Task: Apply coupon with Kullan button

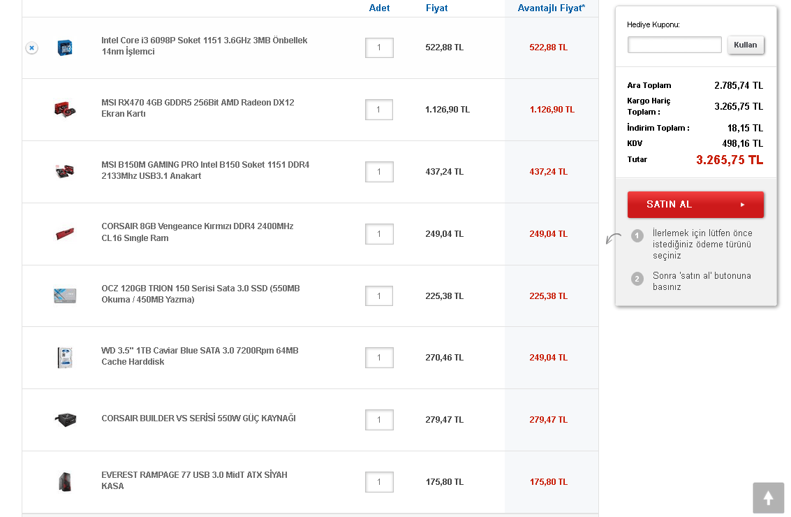Action: [x=746, y=45]
